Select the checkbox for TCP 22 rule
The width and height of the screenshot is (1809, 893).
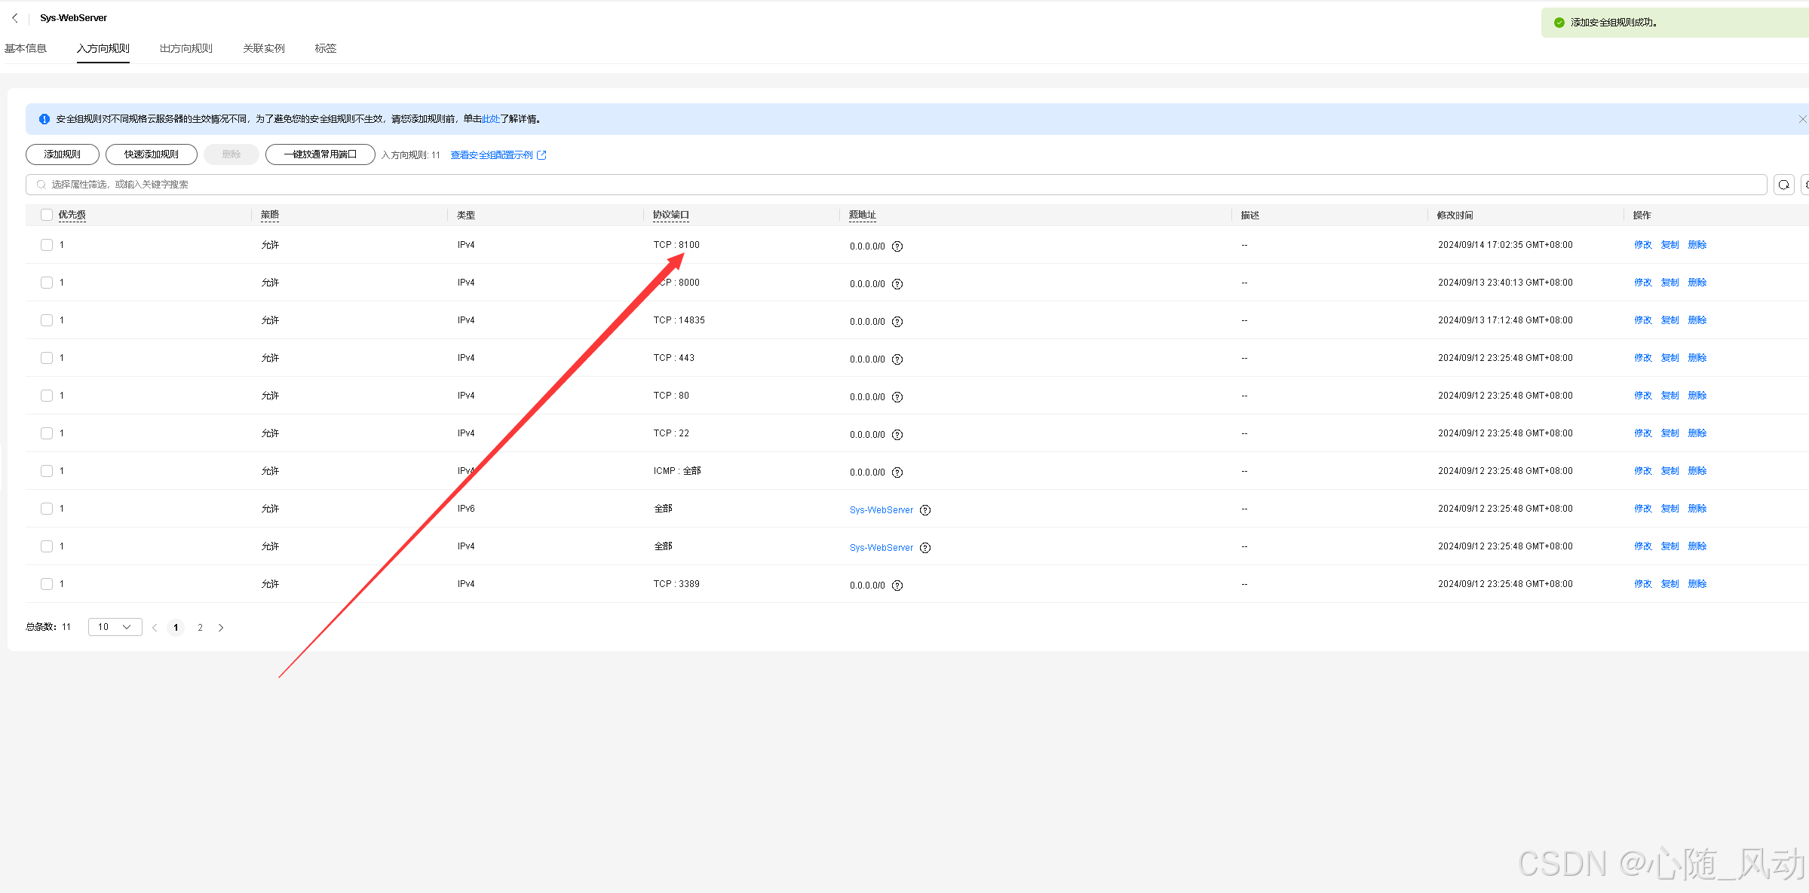point(47,433)
